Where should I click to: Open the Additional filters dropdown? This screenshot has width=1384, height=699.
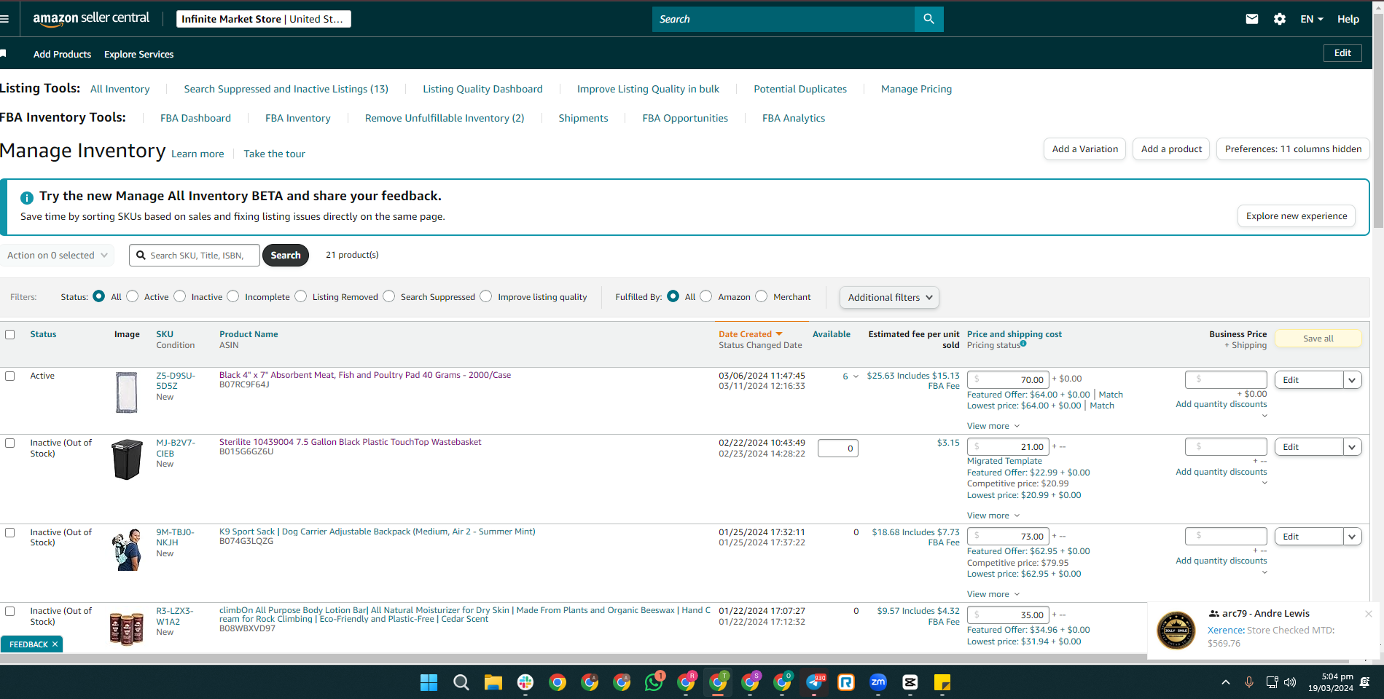coord(889,297)
